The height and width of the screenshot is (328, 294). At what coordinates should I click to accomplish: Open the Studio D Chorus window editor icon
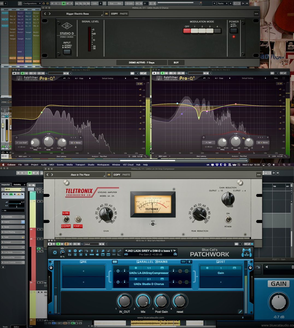(x=162, y=279)
